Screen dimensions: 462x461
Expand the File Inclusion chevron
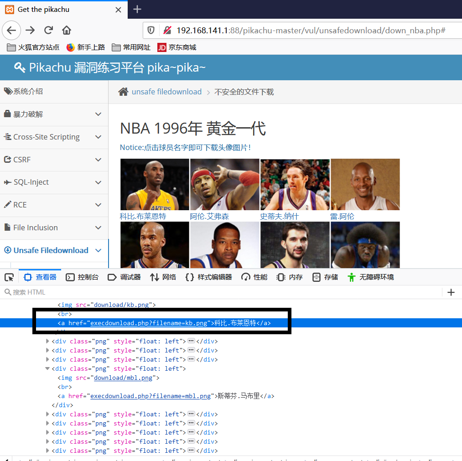pyautogui.click(x=99, y=228)
